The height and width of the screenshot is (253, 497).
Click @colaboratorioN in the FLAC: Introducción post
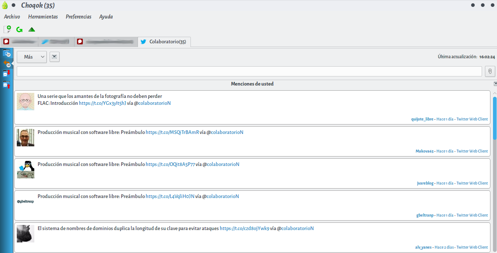coord(154,103)
